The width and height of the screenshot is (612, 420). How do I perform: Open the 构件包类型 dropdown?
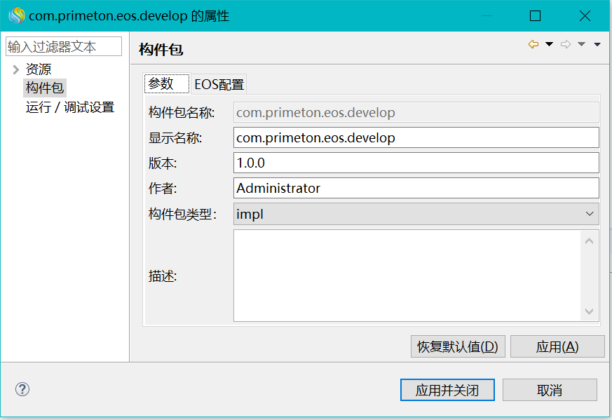(x=416, y=214)
